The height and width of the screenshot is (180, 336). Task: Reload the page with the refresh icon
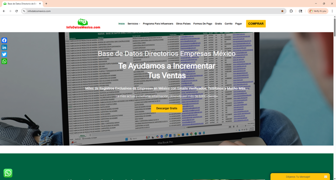17,11
